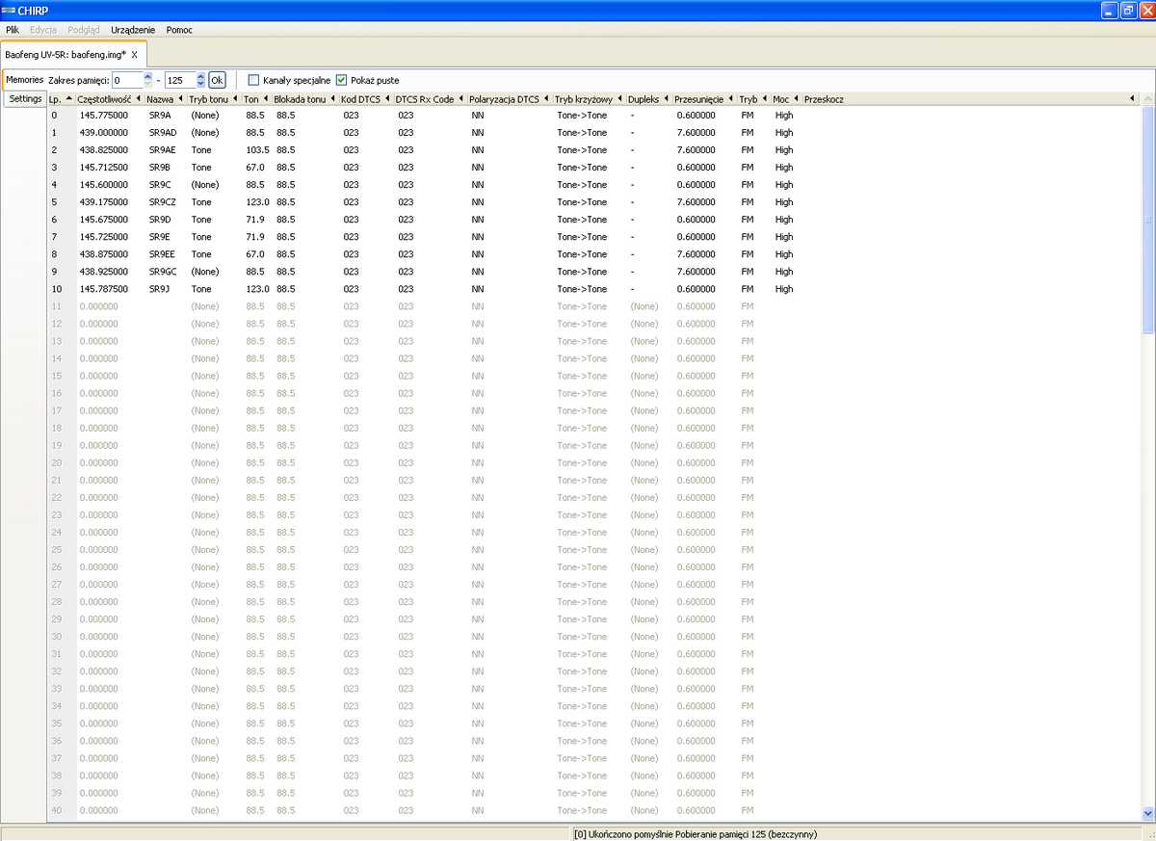Open the Urządzenie menu
This screenshot has width=1156, height=841.
point(133,30)
